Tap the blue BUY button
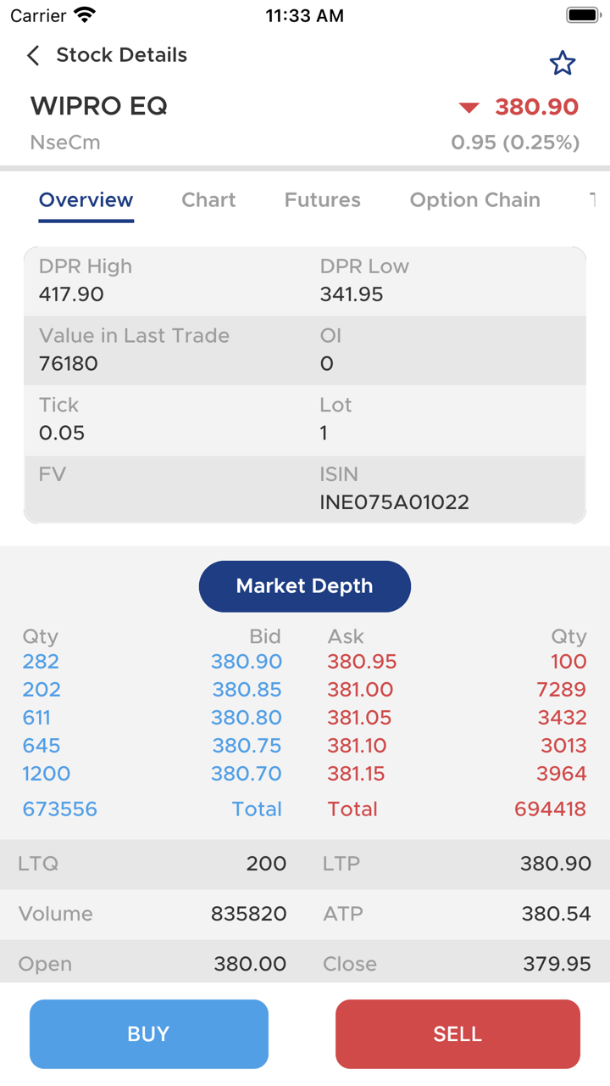Image resolution: width=610 pixels, height=1086 pixels. coord(149,1033)
